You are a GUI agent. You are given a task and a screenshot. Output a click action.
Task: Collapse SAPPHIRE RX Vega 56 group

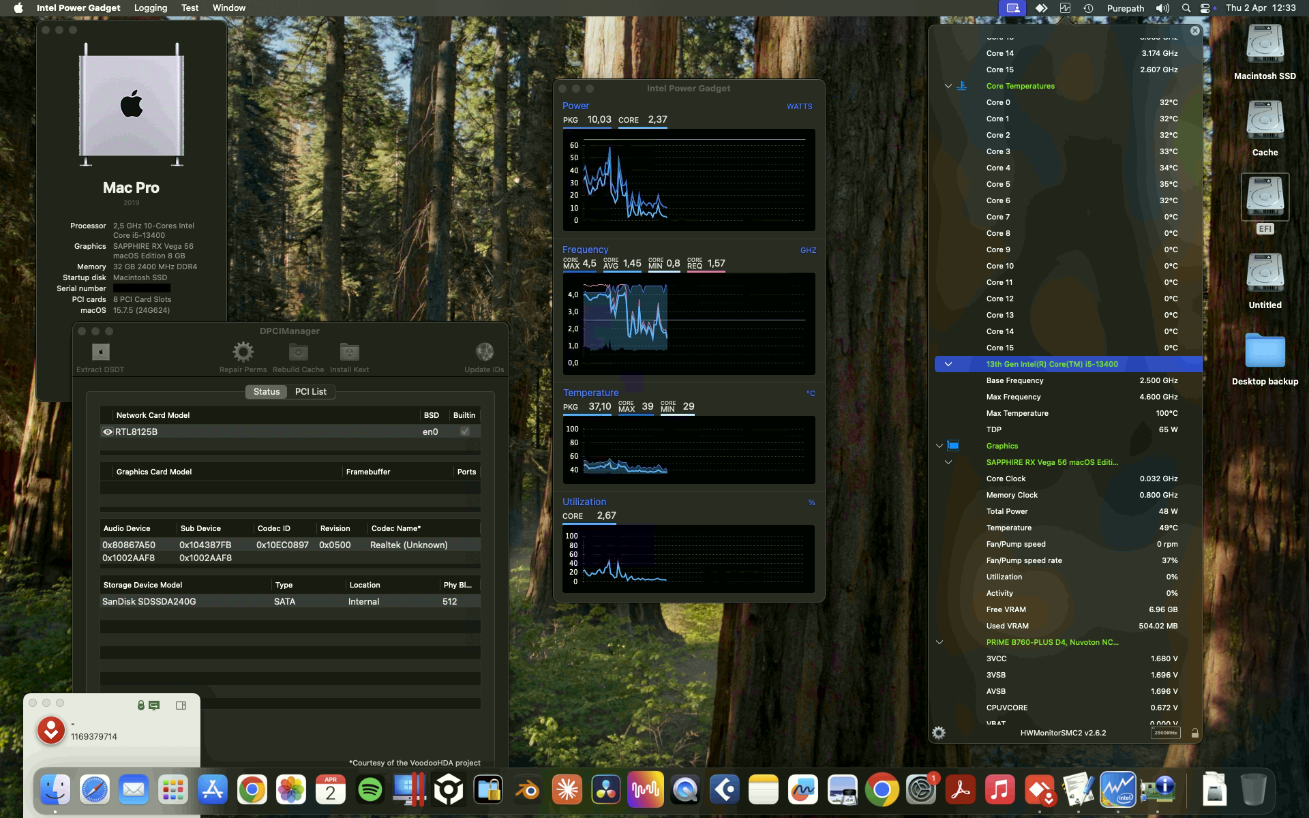click(948, 462)
